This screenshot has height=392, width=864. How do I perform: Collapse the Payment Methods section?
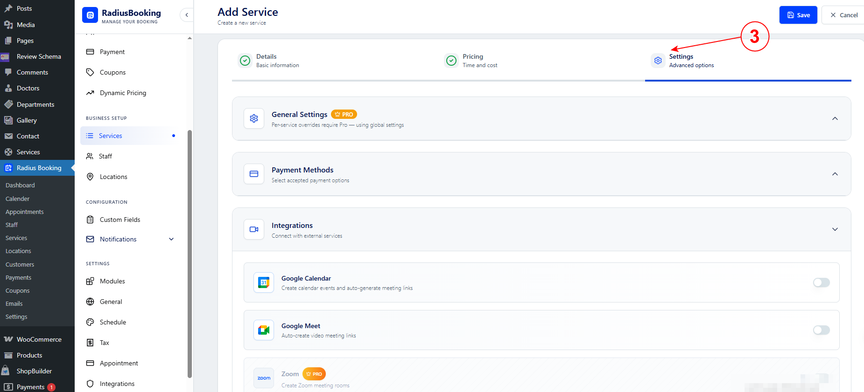835,174
